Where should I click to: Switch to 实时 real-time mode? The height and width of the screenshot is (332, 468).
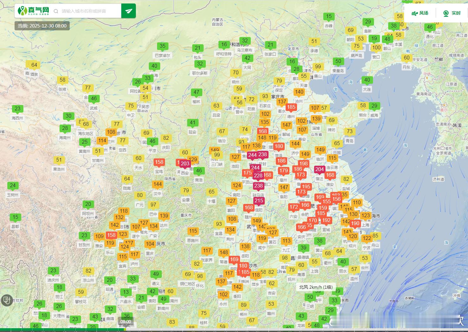452,13
